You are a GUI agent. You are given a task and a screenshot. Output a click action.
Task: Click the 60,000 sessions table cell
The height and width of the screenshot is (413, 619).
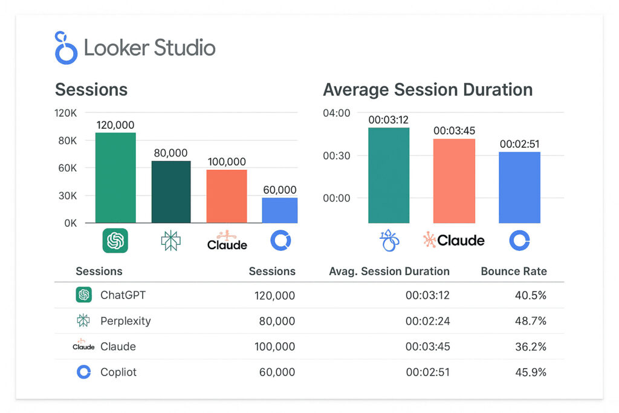tap(277, 372)
